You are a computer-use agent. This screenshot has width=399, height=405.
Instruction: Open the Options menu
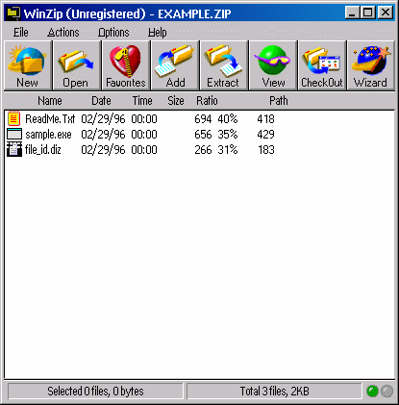[x=113, y=33]
